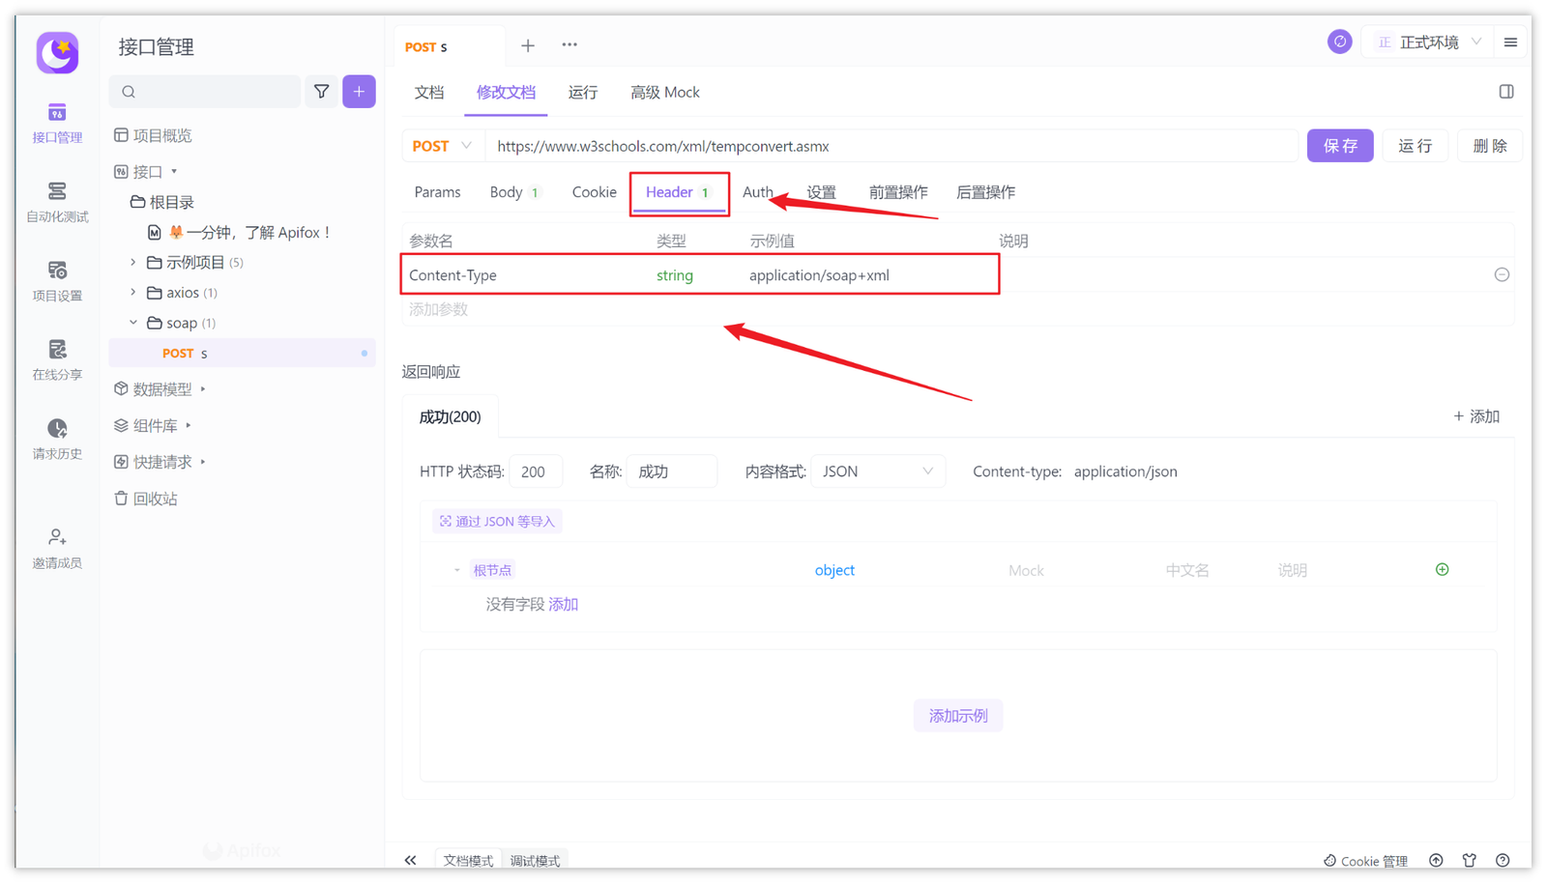Open the 内容格式 JSON dropdown
Image resolution: width=1547 pixels, height=884 pixels.
tap(877, 471)
